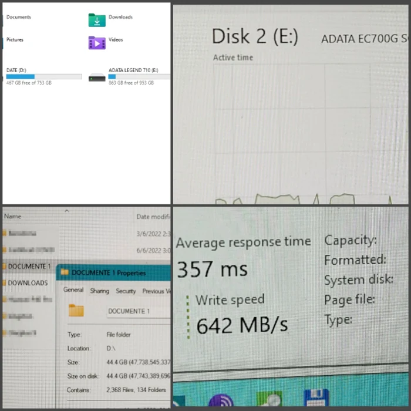The width and height of the screenshot is (411, 411).
Task: Click the '467 GB free of 753 GB' text
Action: [x=29, y=83]
